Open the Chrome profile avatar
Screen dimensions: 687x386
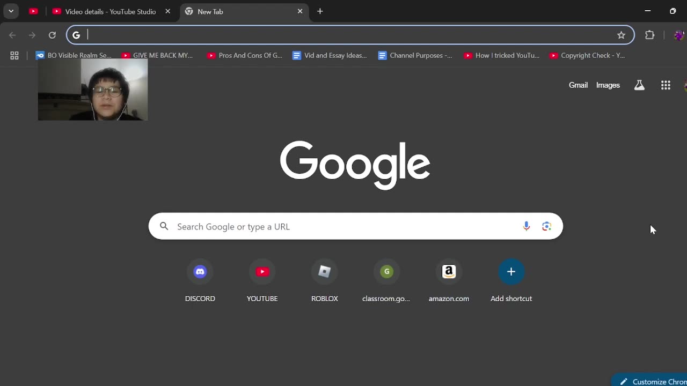[679, 35]
